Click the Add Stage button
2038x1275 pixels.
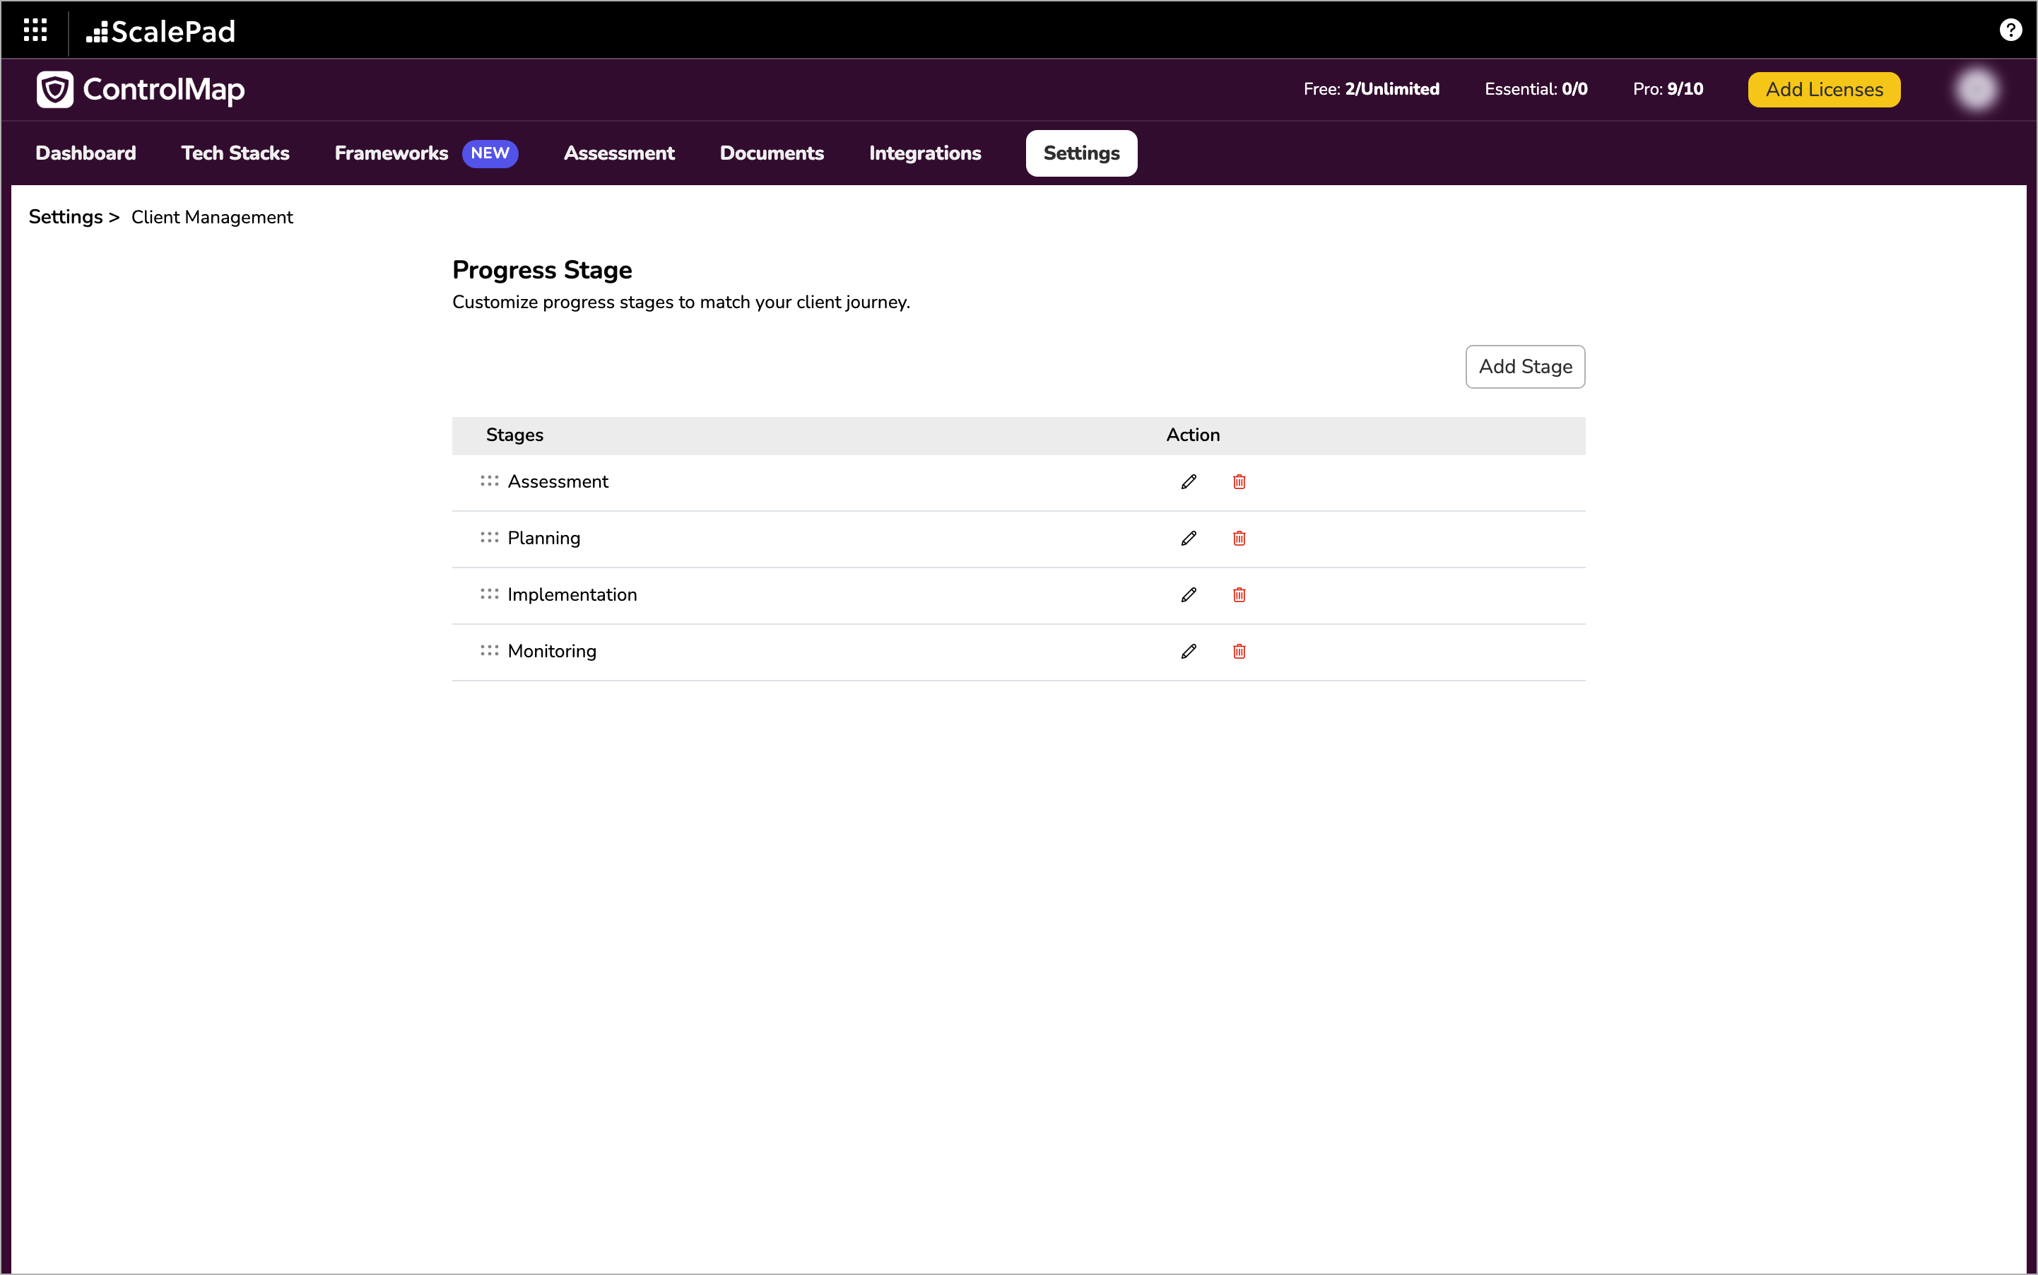click(x=1524, y=367)
